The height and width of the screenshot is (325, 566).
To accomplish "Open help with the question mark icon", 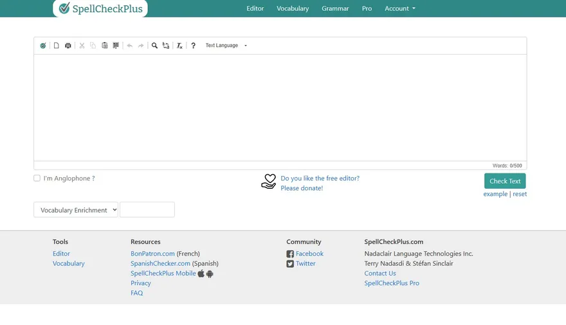I will tap(193, 46).
